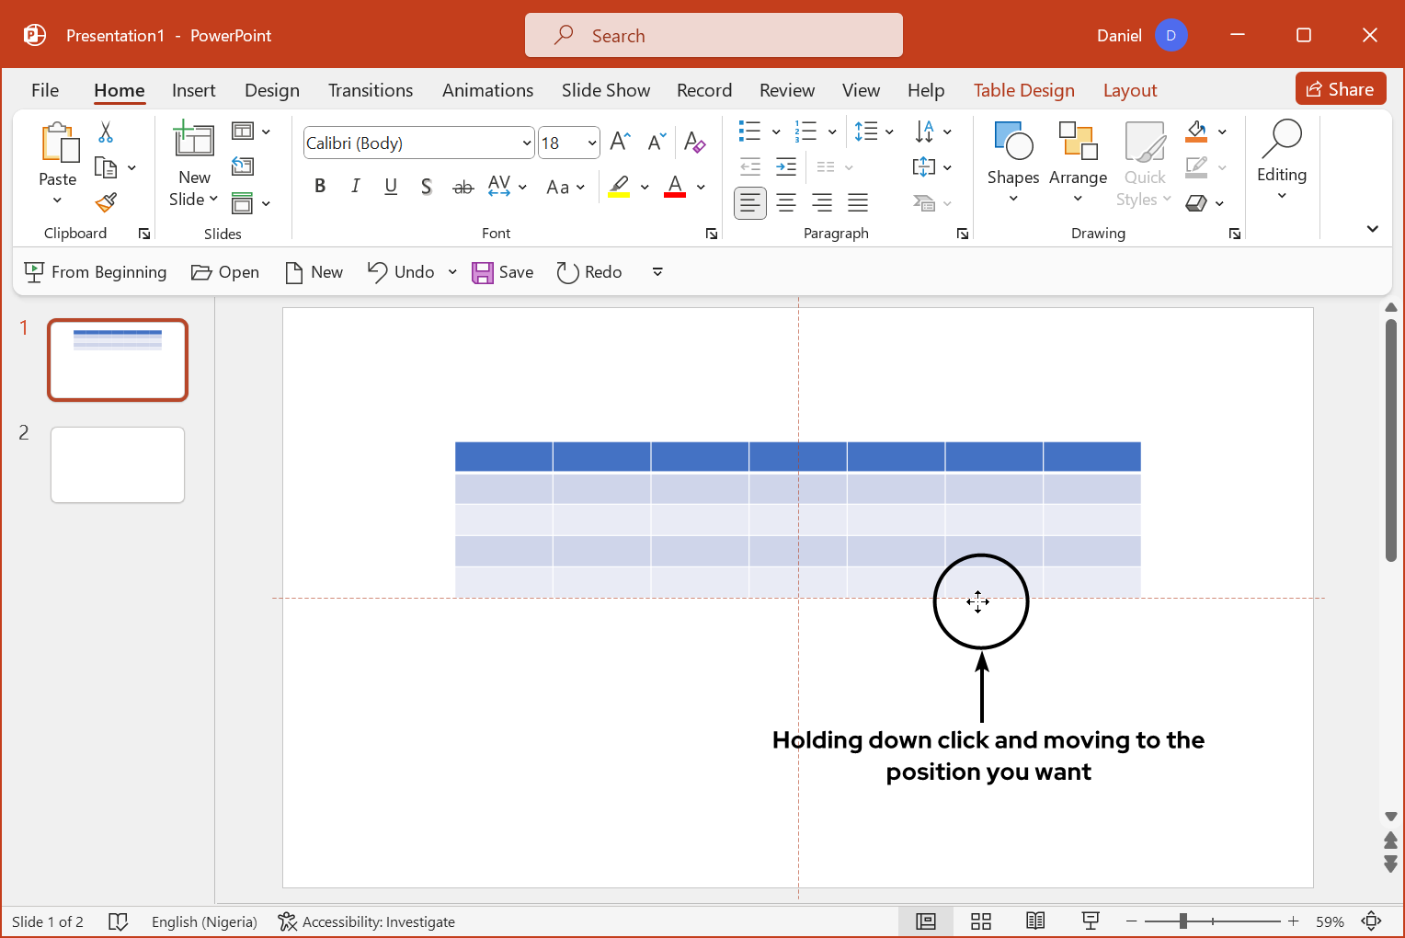This screenshot has width=1405, height=938.
Task: Open the Table Design tab
Action: 1023,90
